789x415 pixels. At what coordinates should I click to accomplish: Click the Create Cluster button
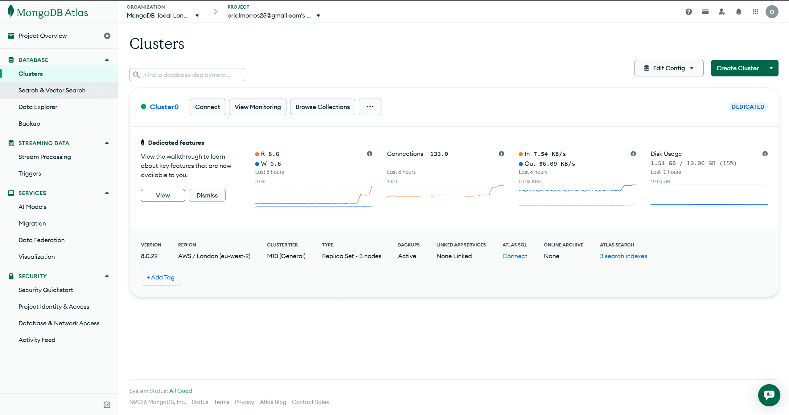click(737, 68)
